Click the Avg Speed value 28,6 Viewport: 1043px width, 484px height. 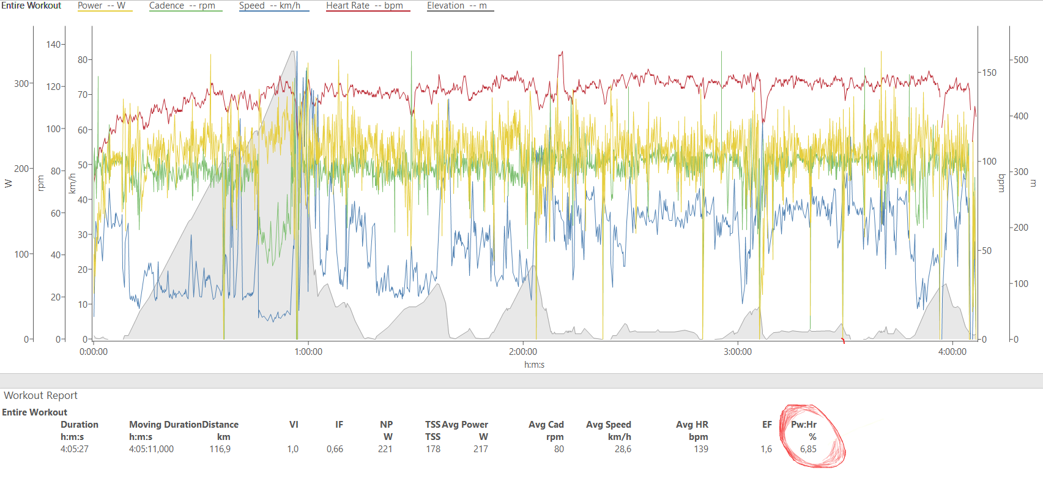click(623, 449)
